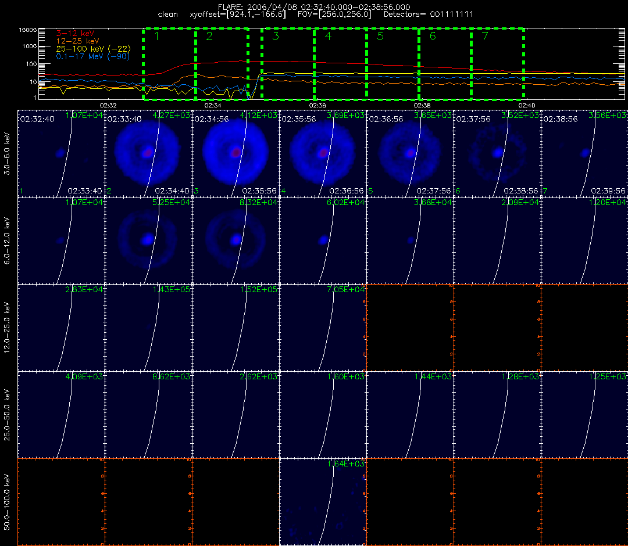Click the 10000 tick label on the count axis
Screen dimensions: 628x546
pyautogui.click(x=27, y=30)
